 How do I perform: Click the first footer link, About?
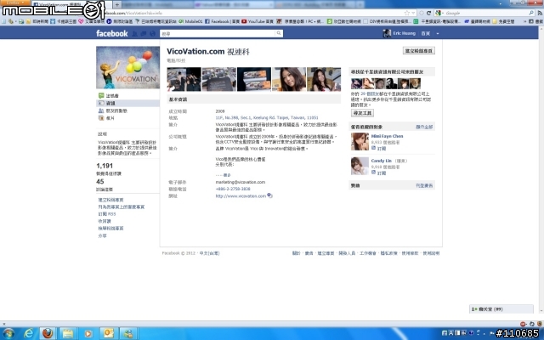point(297,253)
